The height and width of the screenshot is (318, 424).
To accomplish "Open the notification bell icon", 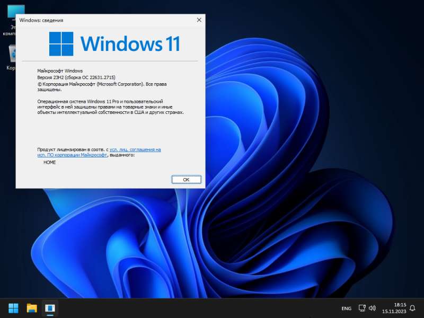I will (x=412, y=308).
